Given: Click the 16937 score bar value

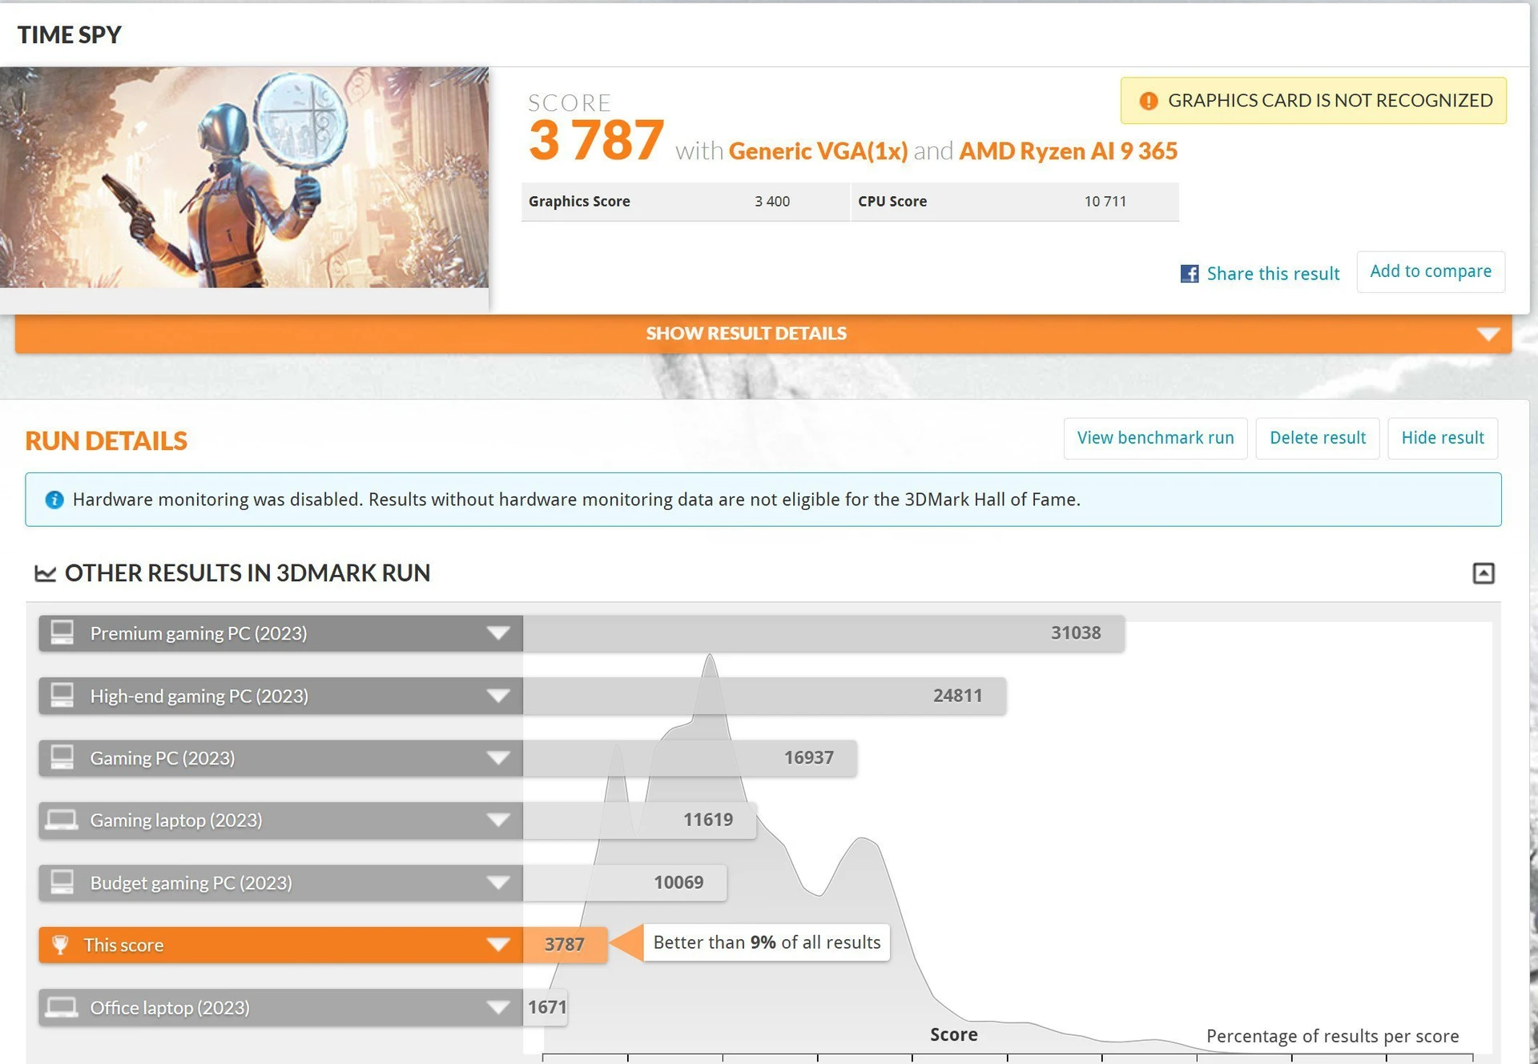Looking at the screenshot, I should pyautogui.click(x=808, y=757).
